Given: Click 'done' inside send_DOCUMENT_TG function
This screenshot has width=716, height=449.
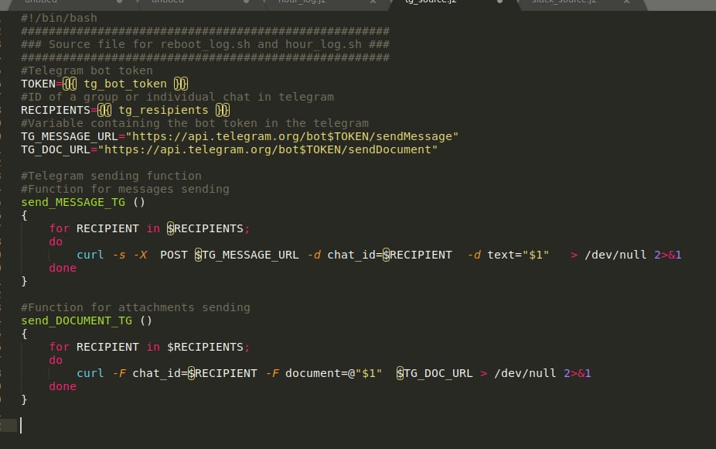Looking at the screenshot, I should 63,387.
